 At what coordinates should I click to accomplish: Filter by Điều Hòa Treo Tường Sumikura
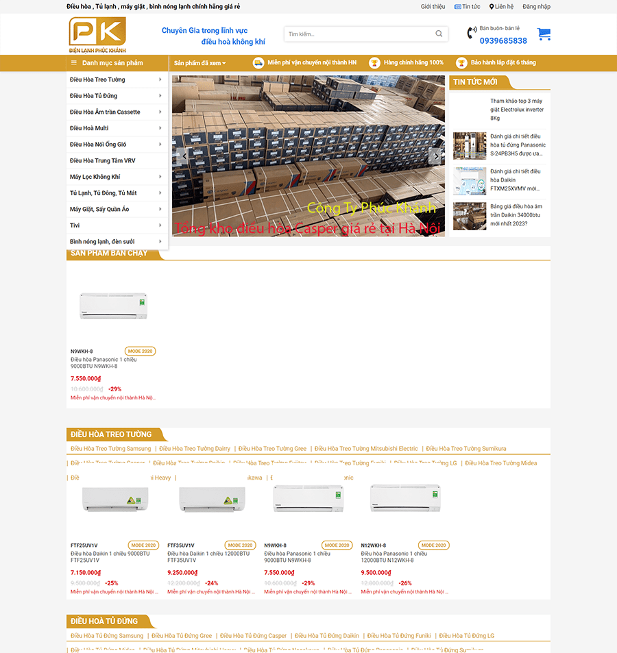tap(466, 449)
